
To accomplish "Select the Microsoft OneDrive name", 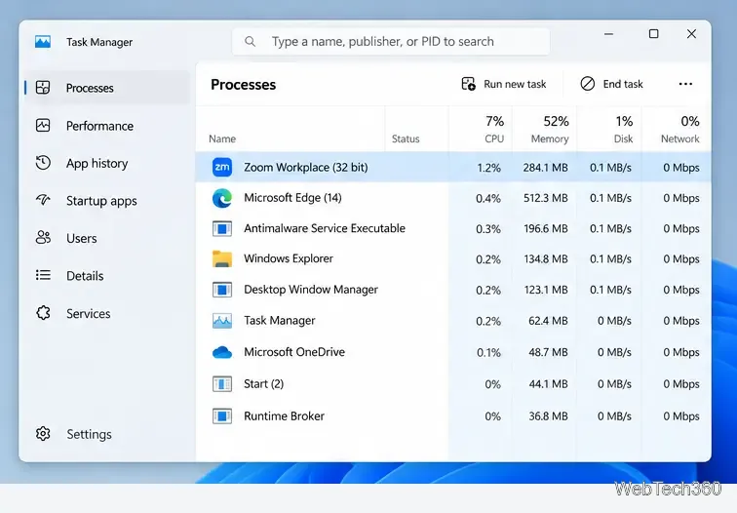I will [x=294, y=352].
